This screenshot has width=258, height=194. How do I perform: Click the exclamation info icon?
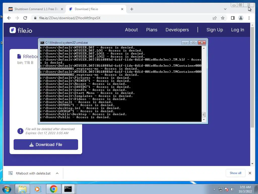coord(20,131)
